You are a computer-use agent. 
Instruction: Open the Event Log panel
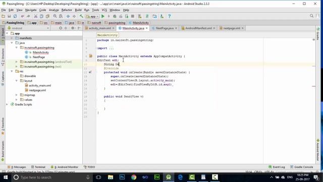pos(277,167)
